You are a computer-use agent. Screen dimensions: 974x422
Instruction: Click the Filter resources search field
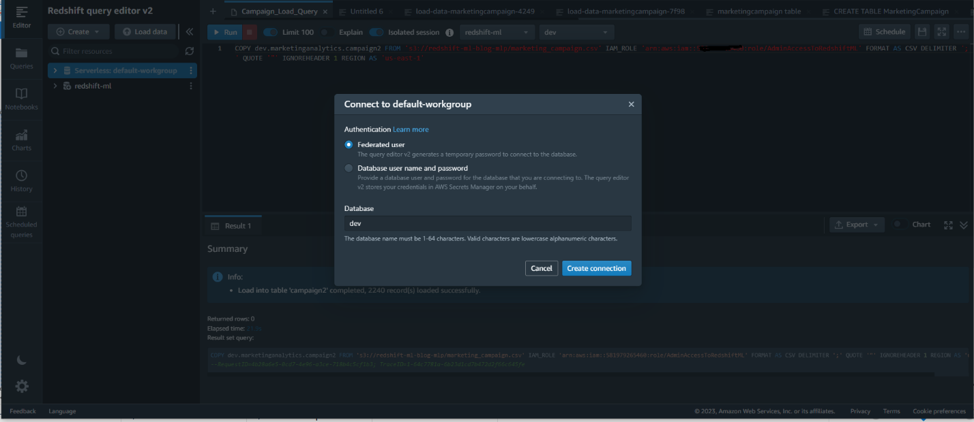pyautogui.click(x=114, y=51)
